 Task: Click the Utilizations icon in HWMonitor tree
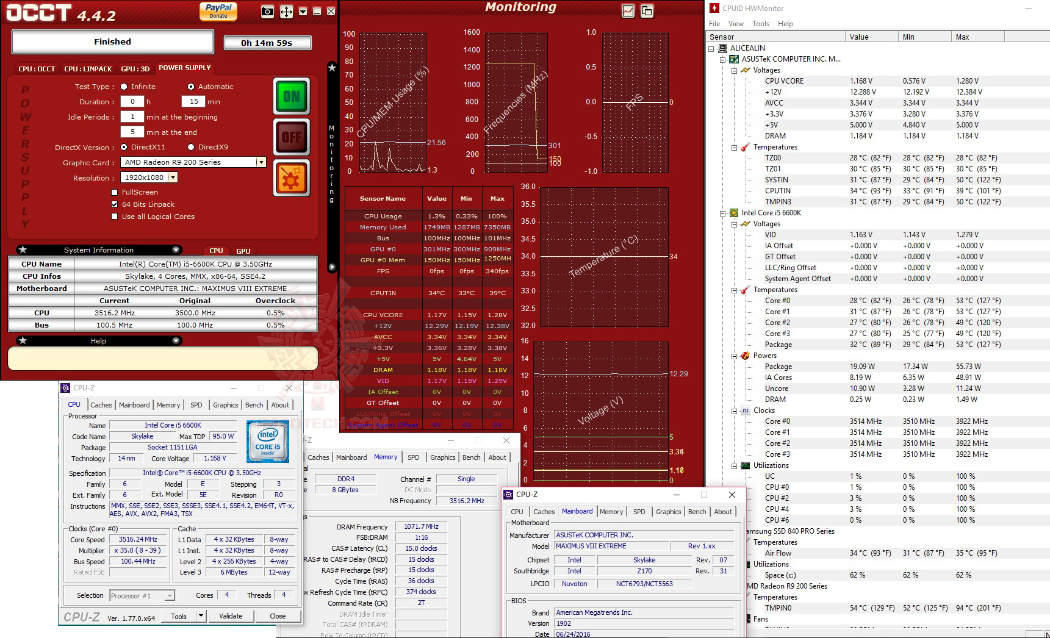click(x=746, y=465)
